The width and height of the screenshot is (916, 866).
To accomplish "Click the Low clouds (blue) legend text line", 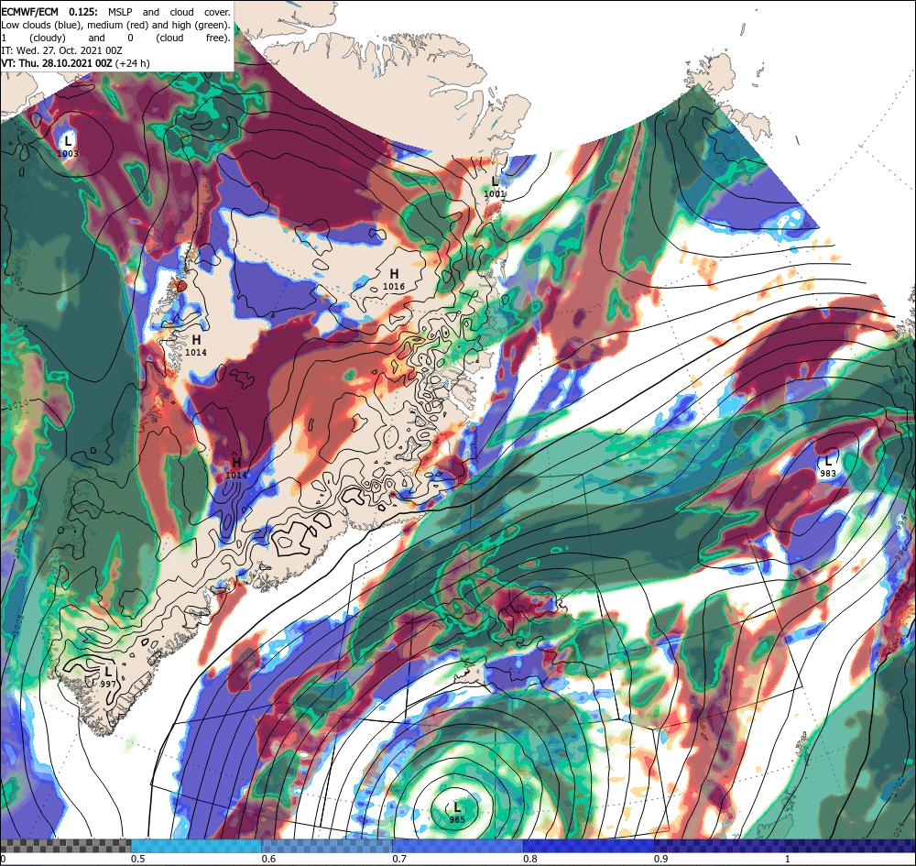I will (115, 25).
